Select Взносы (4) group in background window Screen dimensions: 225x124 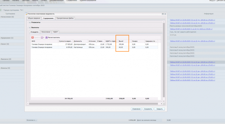point(6,68)
